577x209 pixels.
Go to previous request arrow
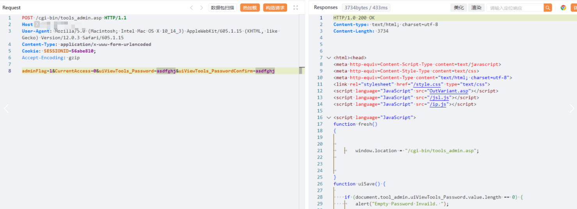pyautogui.click(x=192, y=7)
